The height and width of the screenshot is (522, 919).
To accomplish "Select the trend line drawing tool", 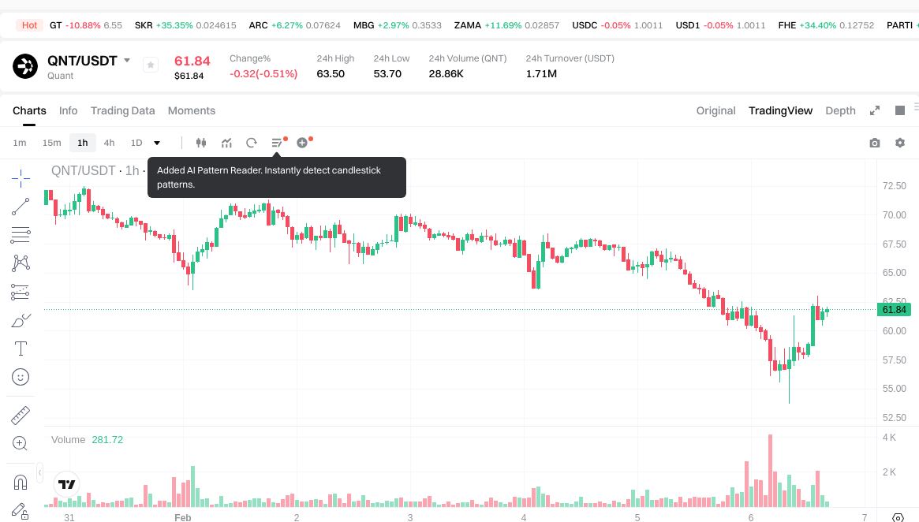I will (x=21, y=207).
